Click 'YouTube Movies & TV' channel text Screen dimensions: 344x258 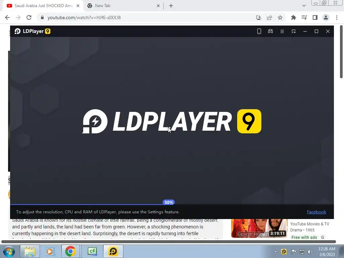tap(309, 224)
